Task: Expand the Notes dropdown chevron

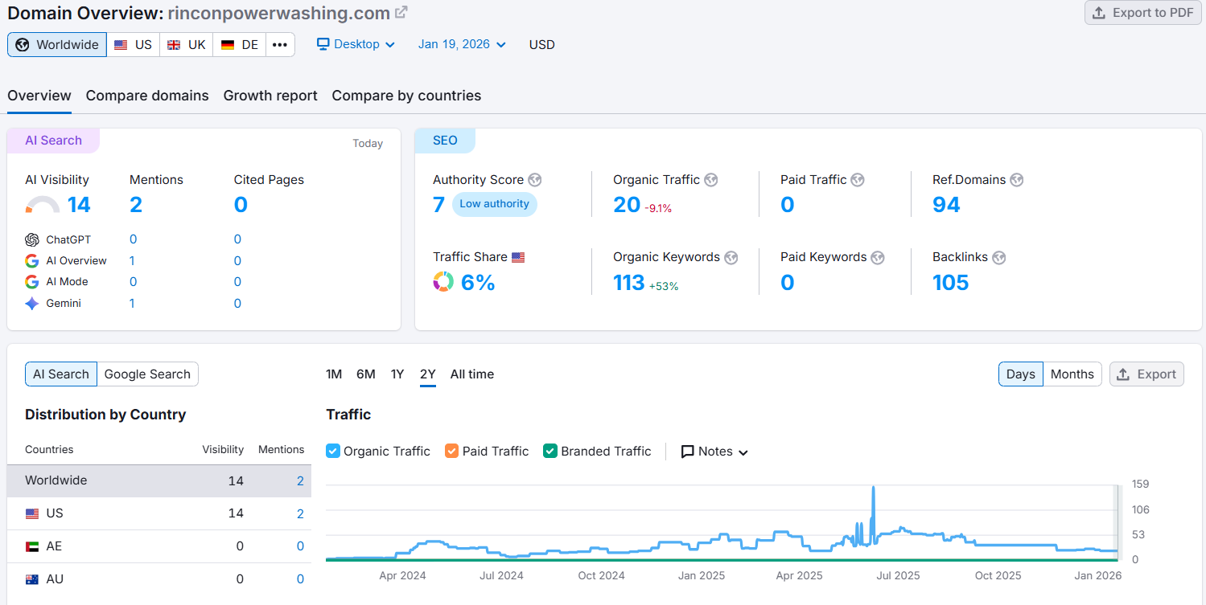Action: pos(743,452)
